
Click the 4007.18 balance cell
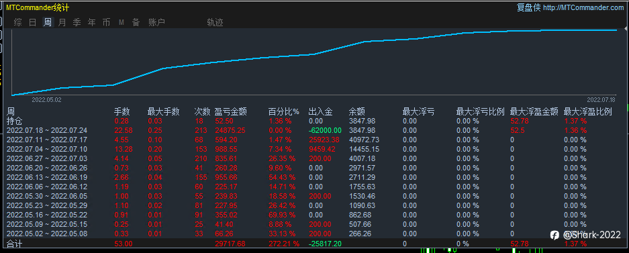click(362, 158)
